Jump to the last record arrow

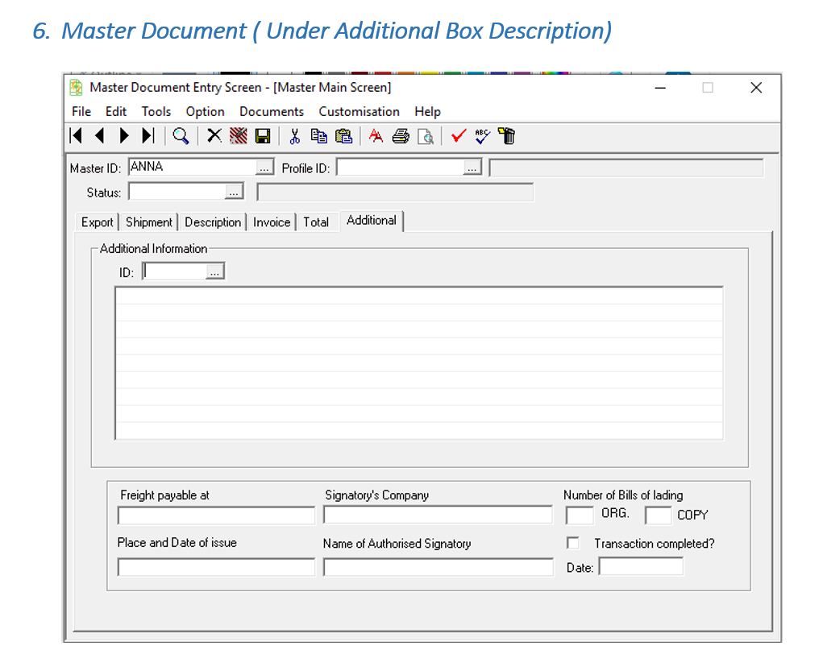149,136
